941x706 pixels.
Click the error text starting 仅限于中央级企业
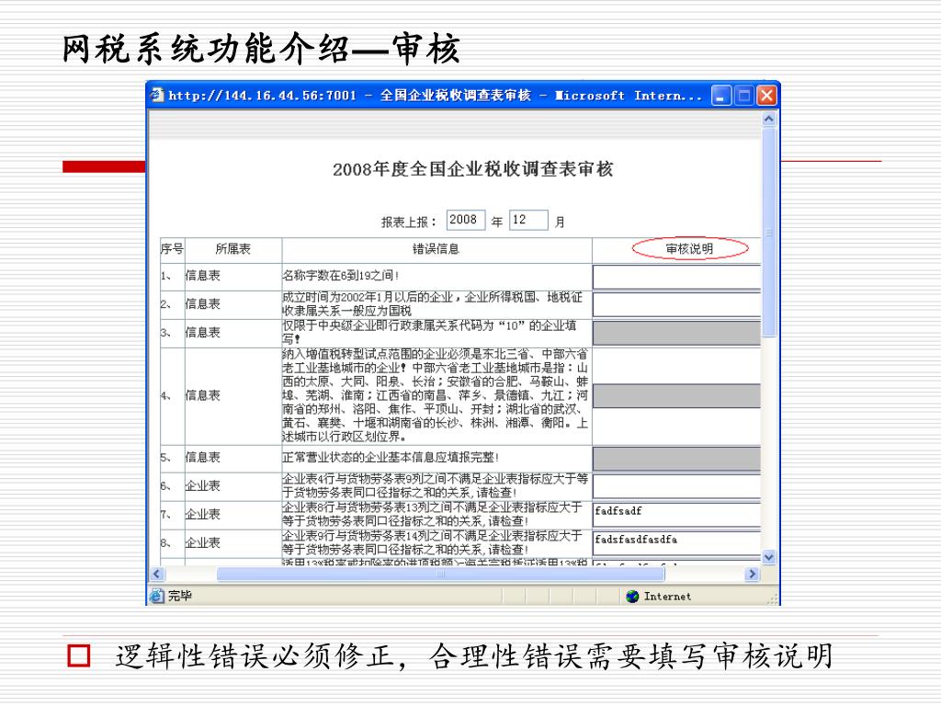tap(430, 332)
